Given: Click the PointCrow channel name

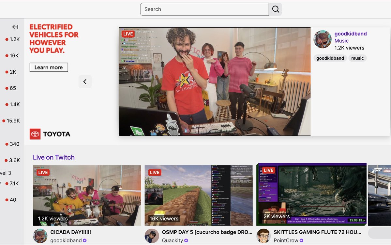Looking at the screenshot, I should 286,240.
